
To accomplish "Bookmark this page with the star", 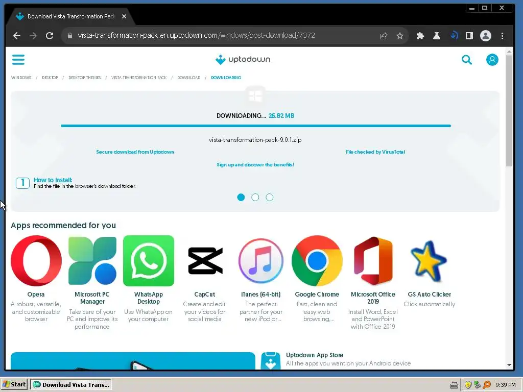I will point(400,36).
